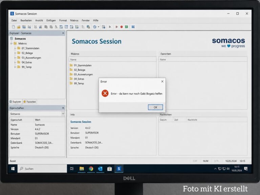This screenshot has width=260, height=195.
Task: Click the 99_Temp folder icon in Makros list
Action: (x=71, y=83)
